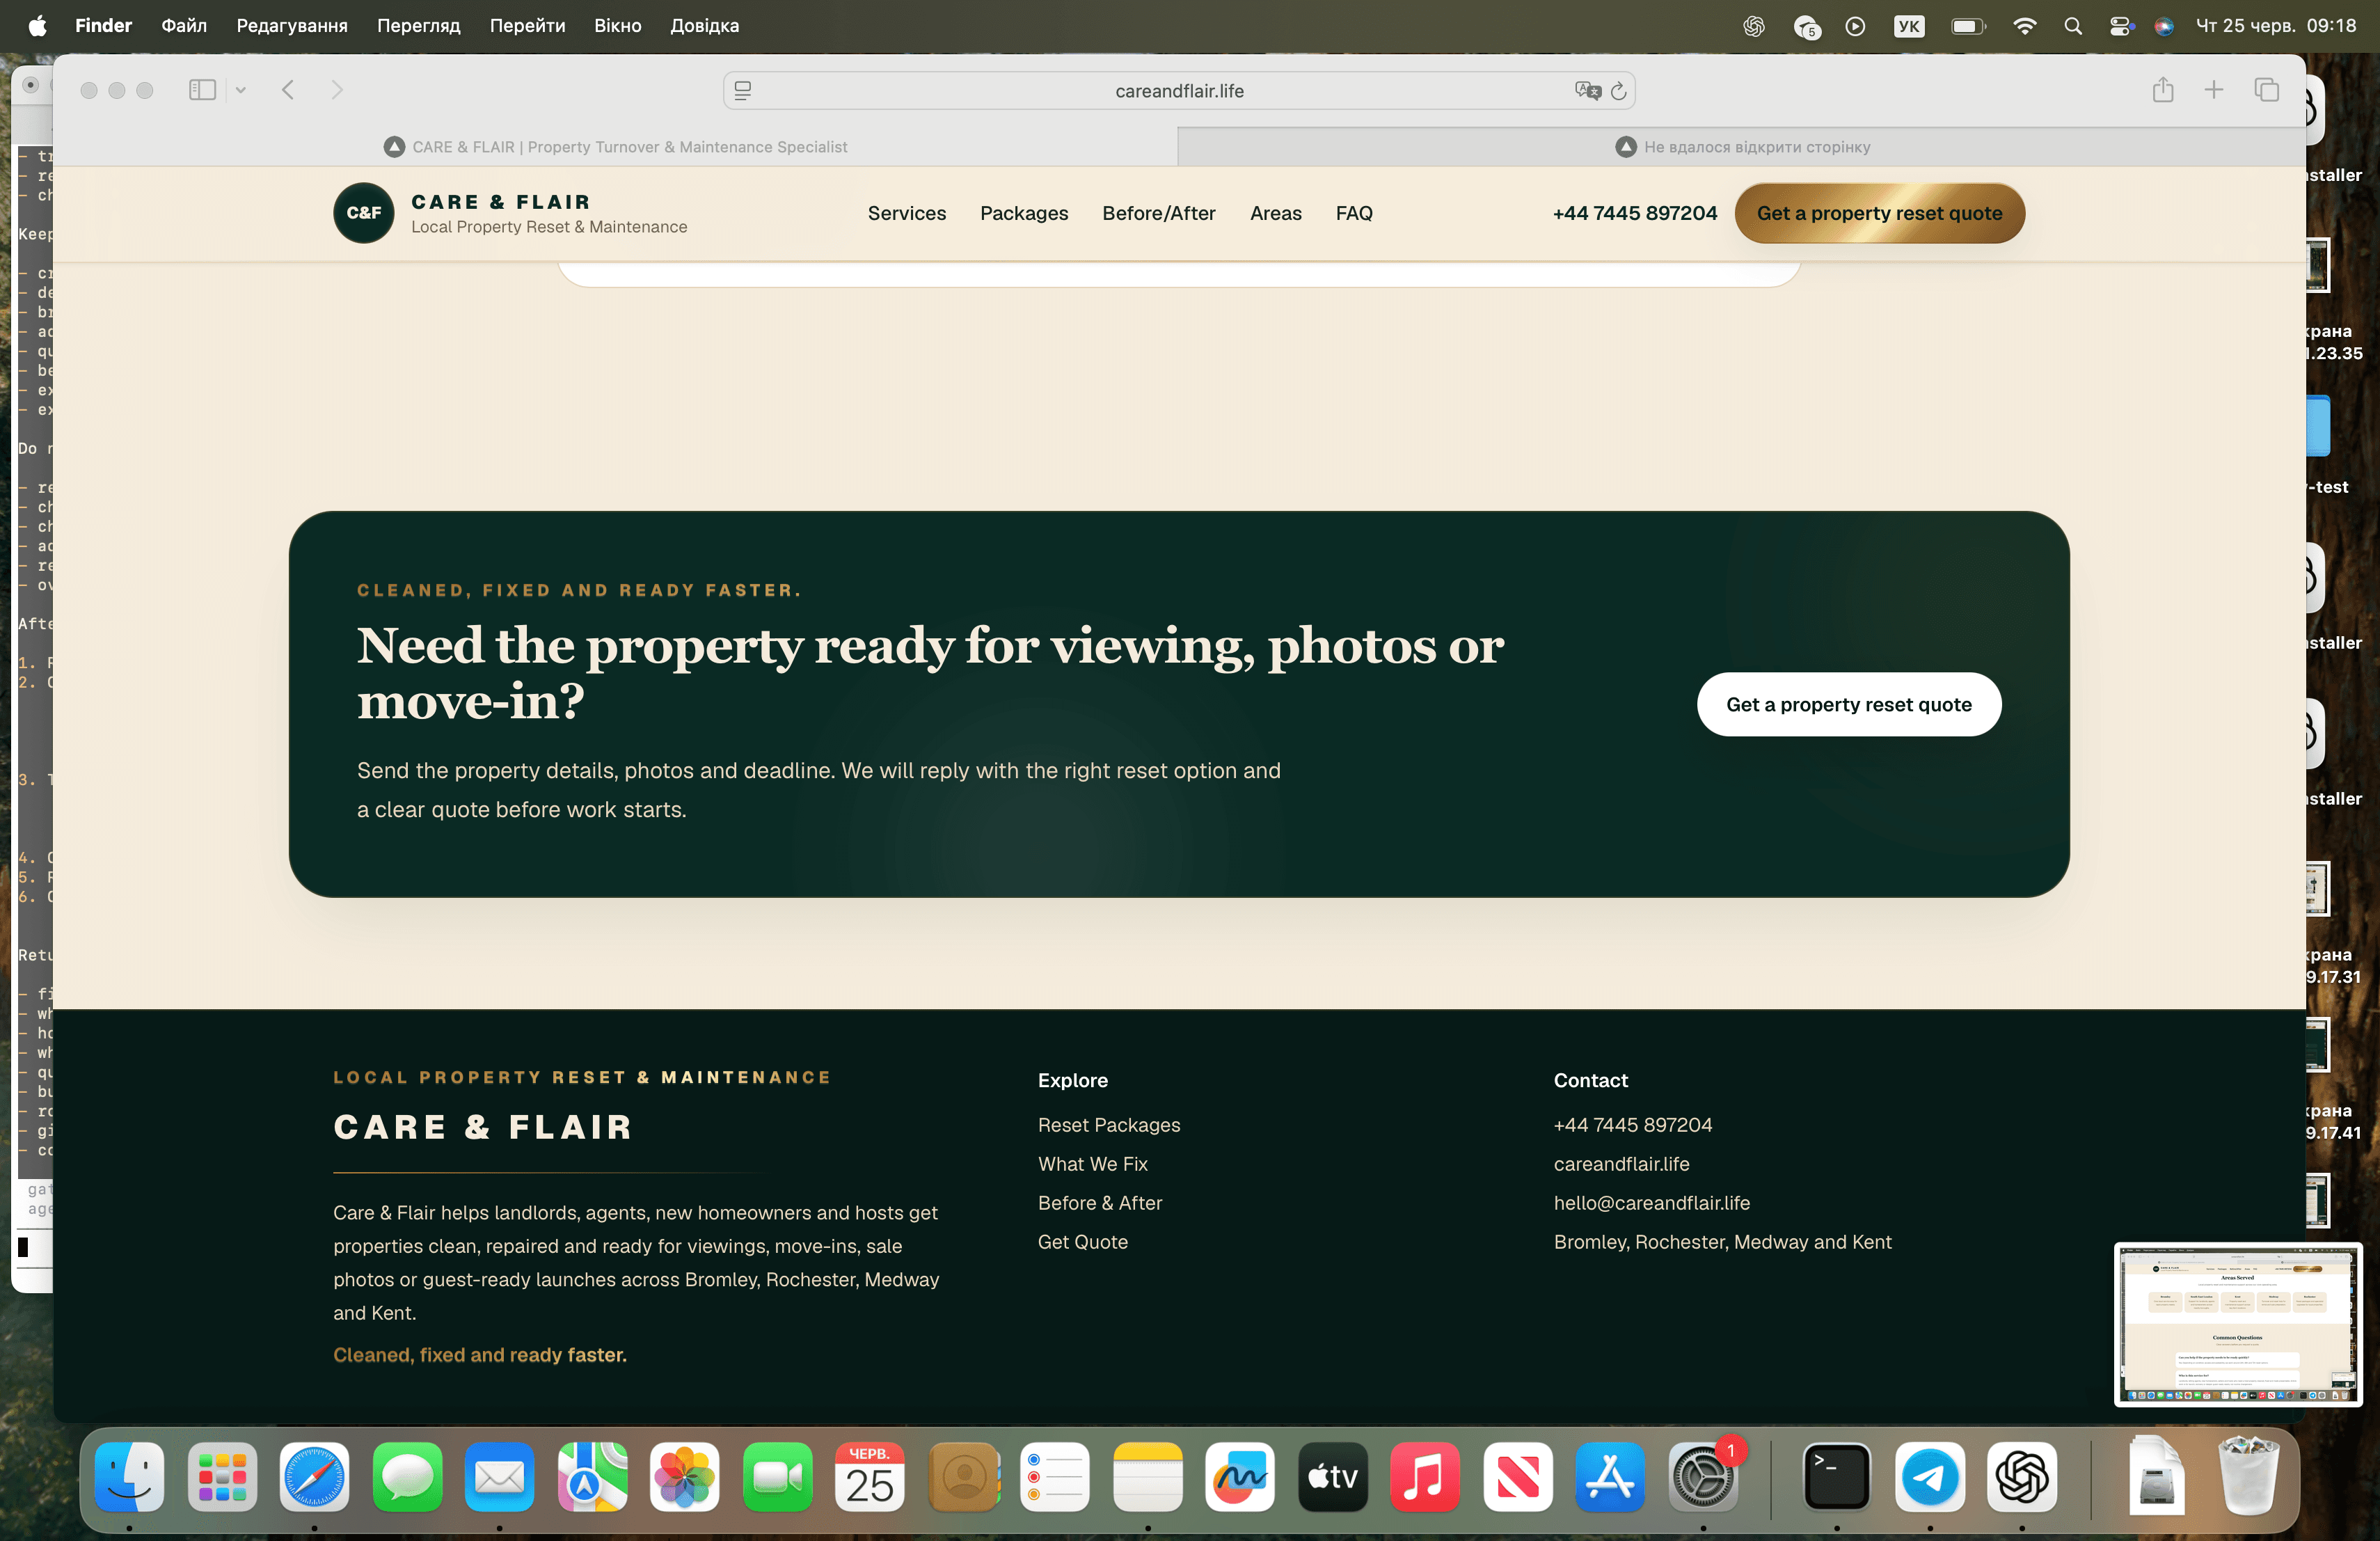Open App Store from the Dock
The image size is (2380, 1541).
pyautogui.click(x=1610, y=1477)
